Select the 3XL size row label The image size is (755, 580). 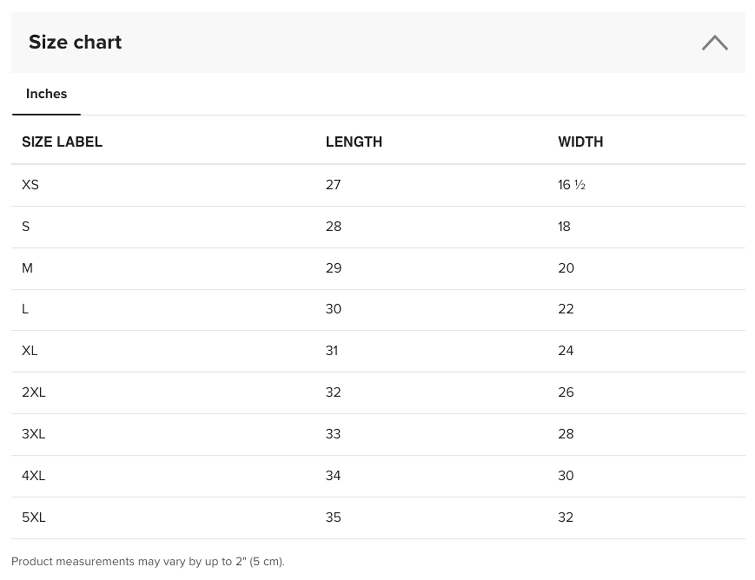[x=34, y=434]
